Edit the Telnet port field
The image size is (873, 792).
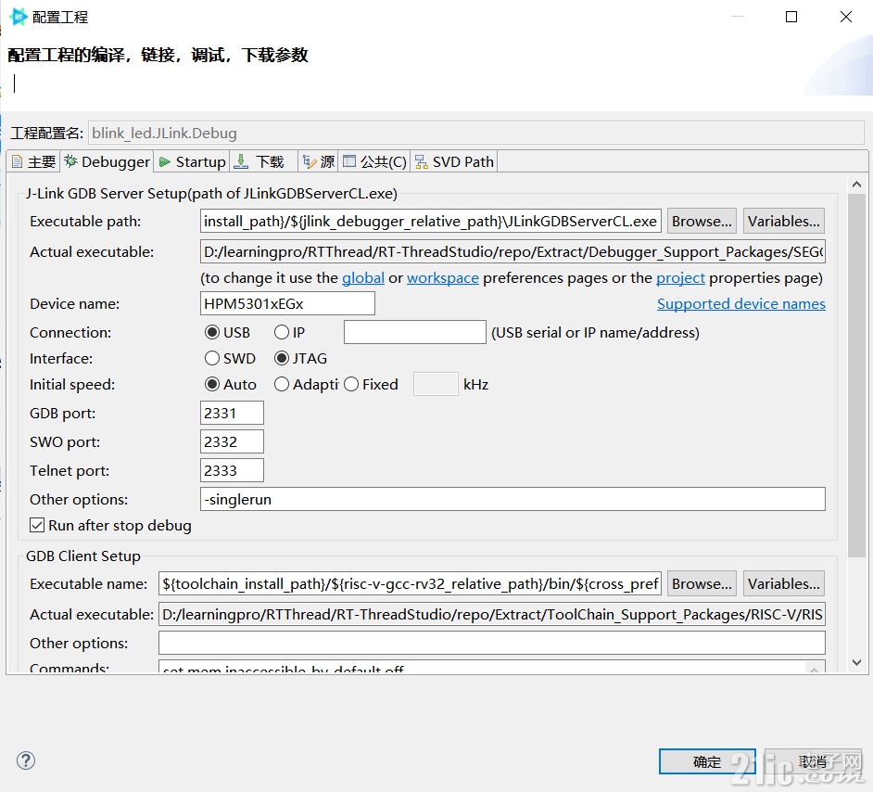232,470
